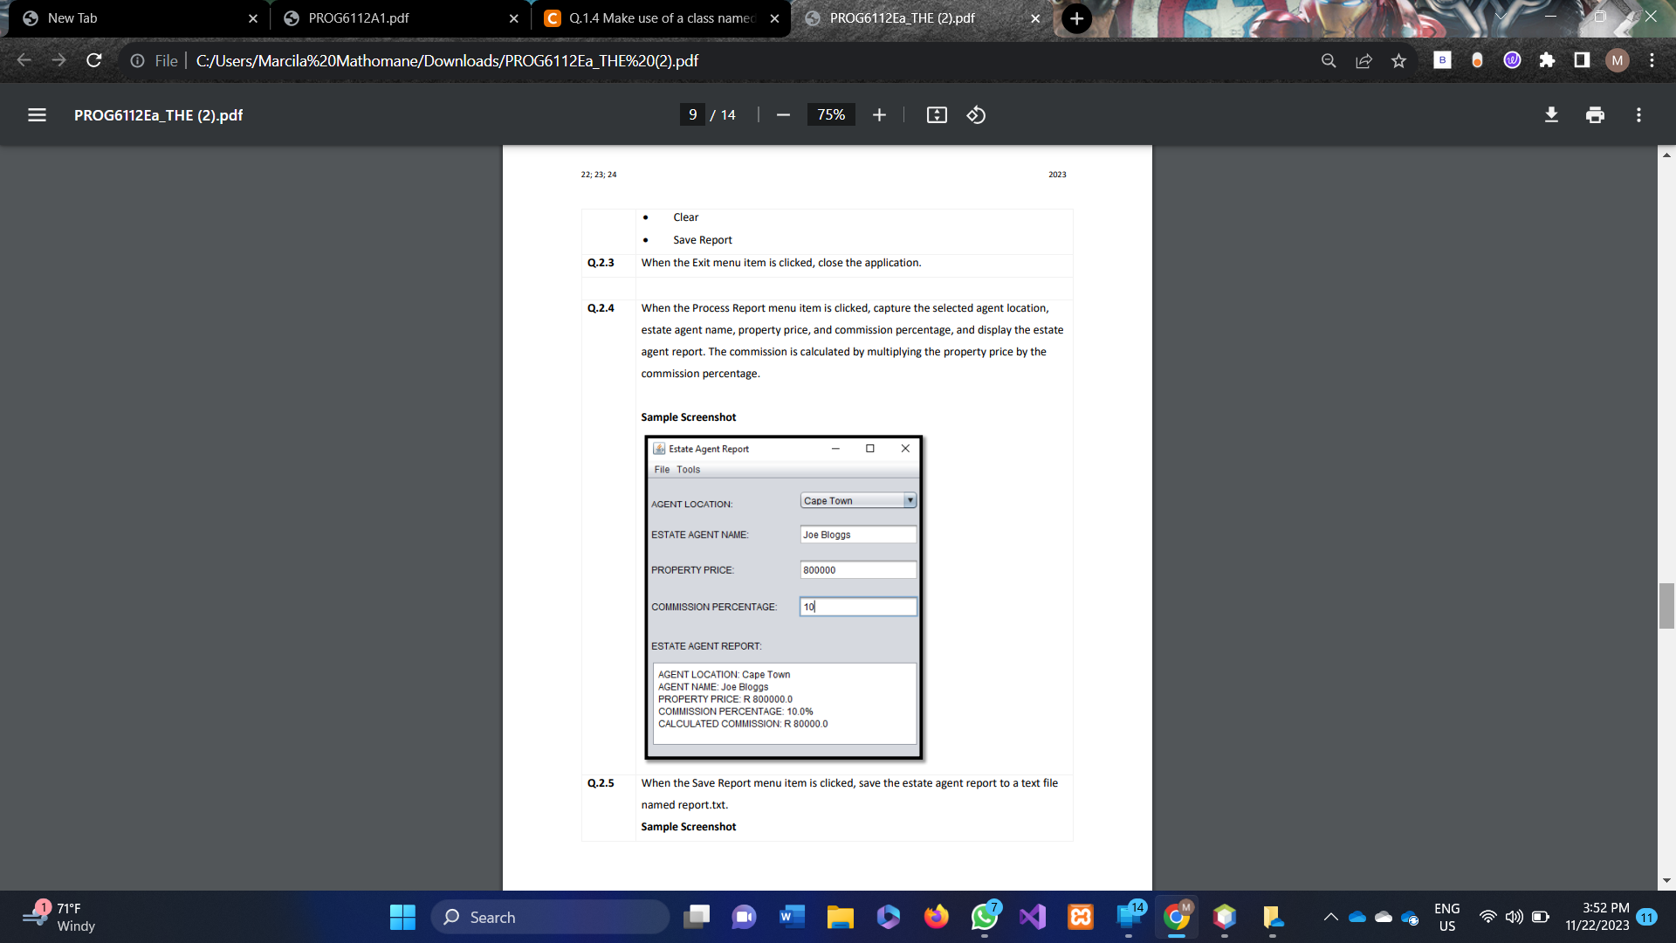1676x943 pixels.
Task: Reload the current page
Action: [94, 60]
